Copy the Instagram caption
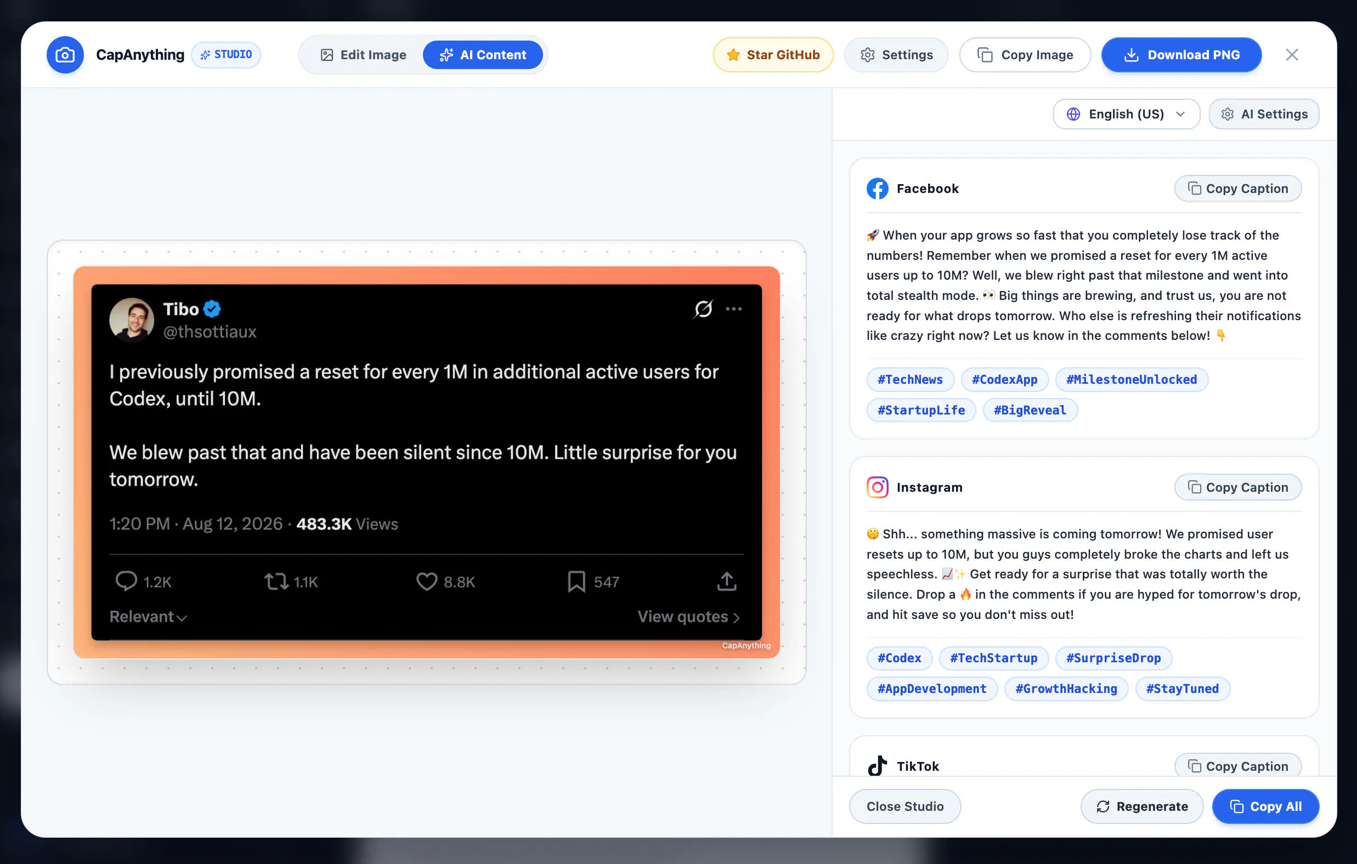The height and width of the screenshot is (864, 1357). [1237, 487]
